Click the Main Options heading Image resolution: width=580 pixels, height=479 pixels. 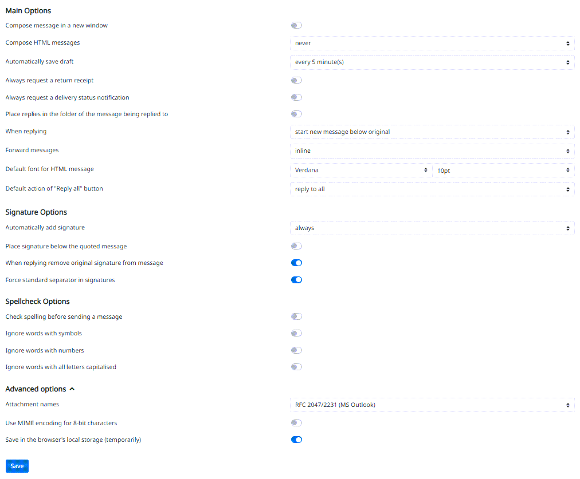click(x=28, y=11)
